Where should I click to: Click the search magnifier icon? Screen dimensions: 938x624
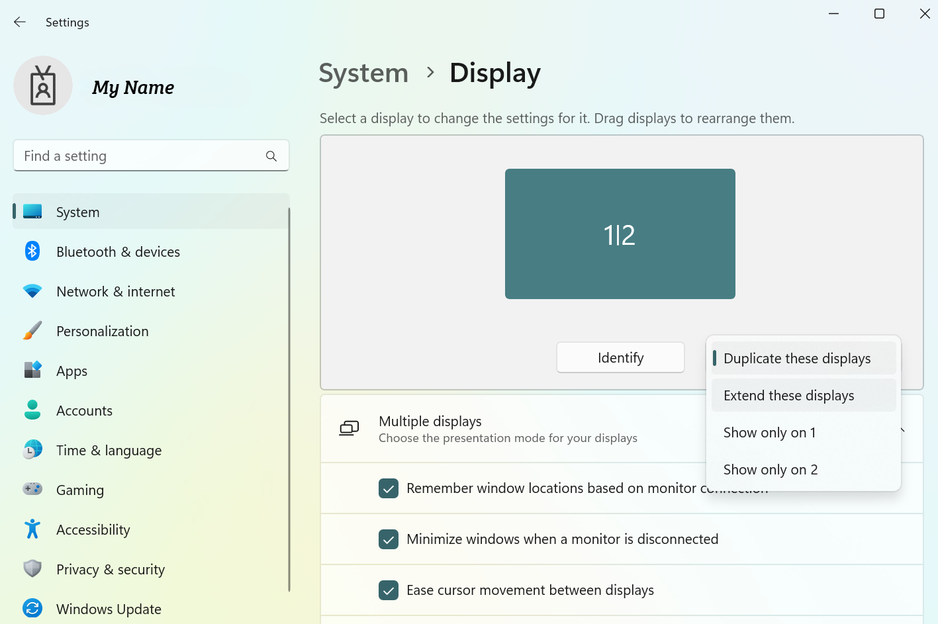click(x=271, y=156)
